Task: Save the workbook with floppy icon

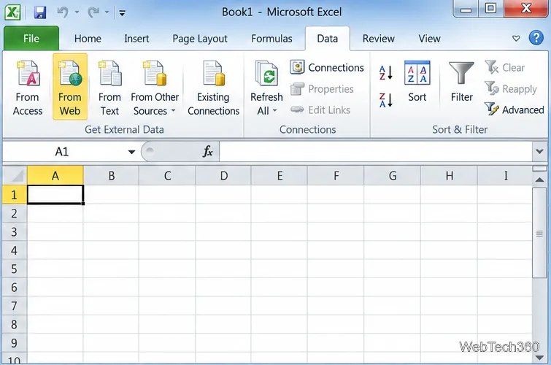Action: (40, 12)
